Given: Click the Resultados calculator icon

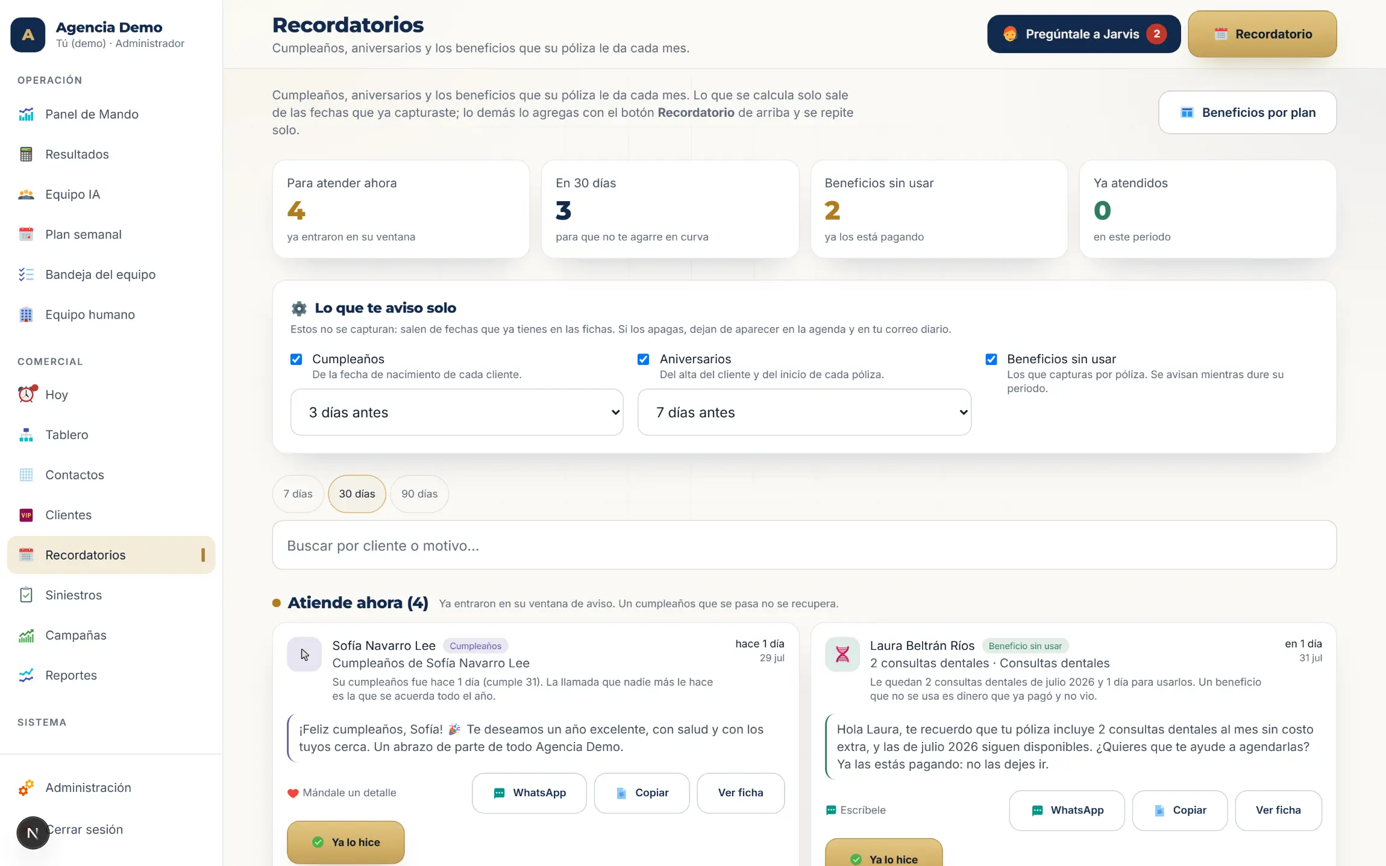Looking at the screenshot, I should [x=26, y=154].
